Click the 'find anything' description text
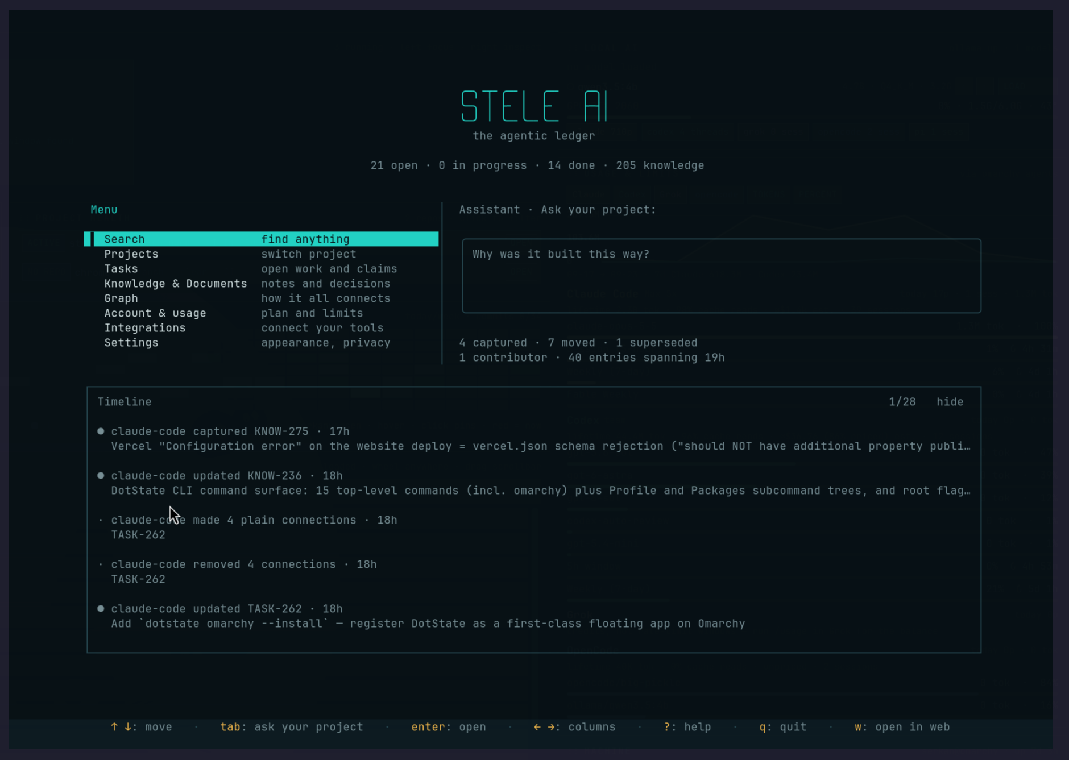This screenshot has height=760, width=1069. pyautogui.click(x=305, y=239)
